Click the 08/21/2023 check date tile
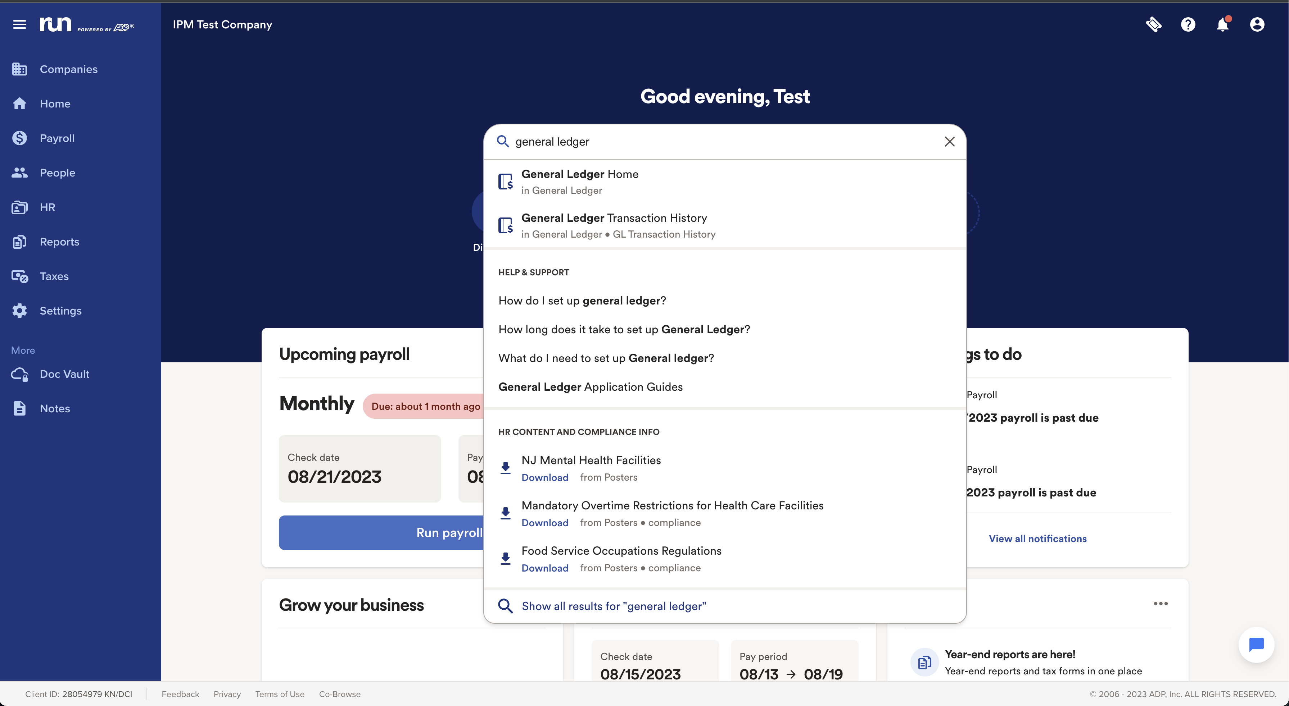 click(x=360, y=468)
